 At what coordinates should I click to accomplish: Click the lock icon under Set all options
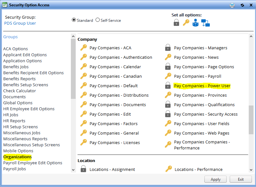click(x=176, y=22)
